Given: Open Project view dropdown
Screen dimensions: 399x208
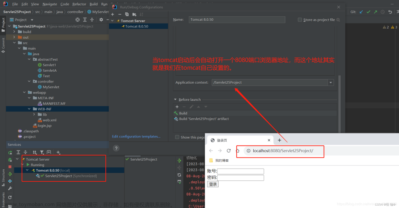Looking at the screenshot, I should tap(32, 20).
